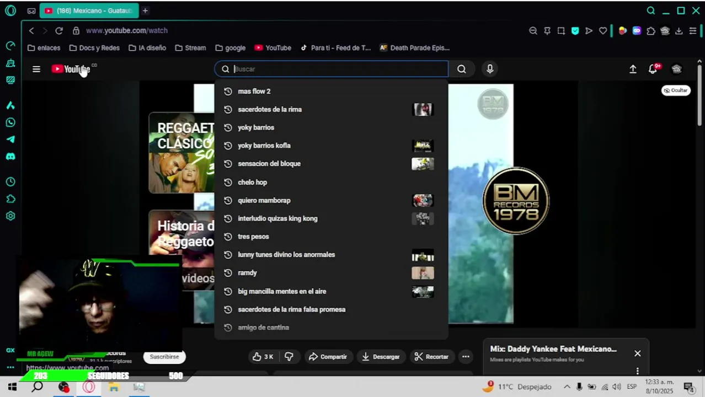The image size is (705, 397).
Task: Open Windows taskbar search
Action: [x=37, y=387]
